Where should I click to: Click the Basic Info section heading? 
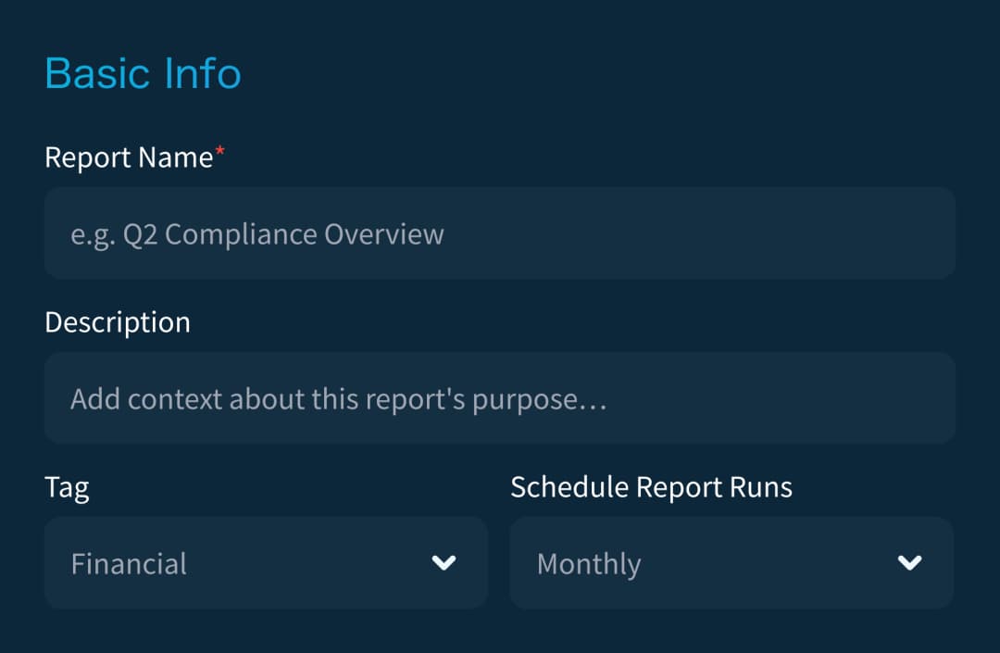(143, 74)
